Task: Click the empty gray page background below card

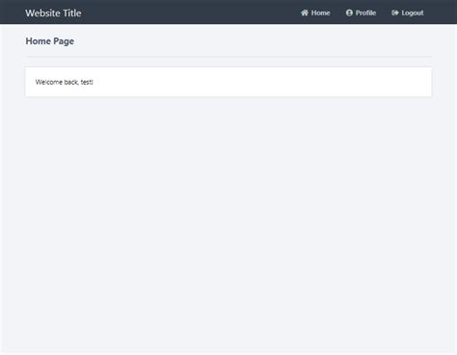Action: (228, 224)
